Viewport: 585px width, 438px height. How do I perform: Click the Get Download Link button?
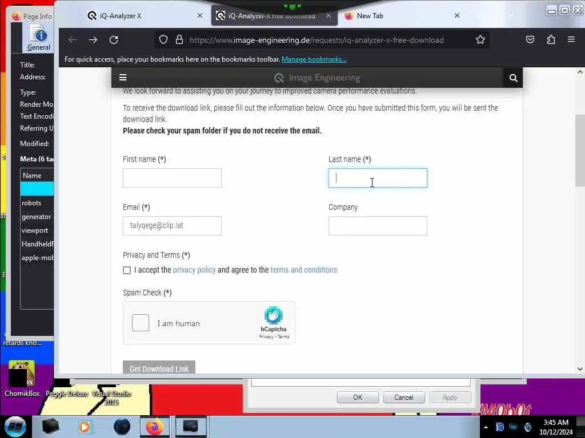[159, 367]
